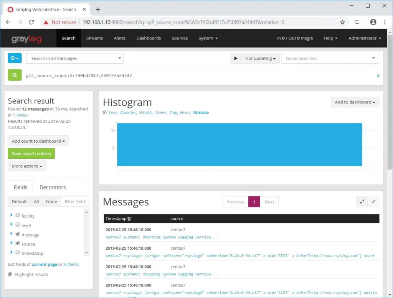Image resolution: width=393 pixels, height=298 pixels.
Task: Set histogram resolution to Year
Action: tap(112, 112)
